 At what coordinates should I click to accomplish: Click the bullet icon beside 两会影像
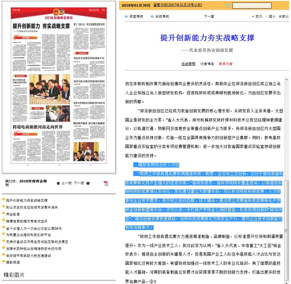pyautogui.click(x=3, y=213)
